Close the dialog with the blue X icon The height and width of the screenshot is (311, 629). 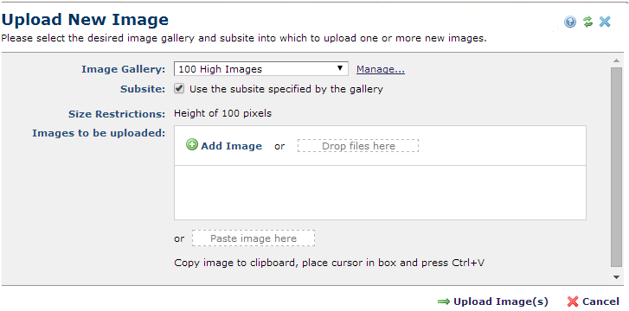605,22
